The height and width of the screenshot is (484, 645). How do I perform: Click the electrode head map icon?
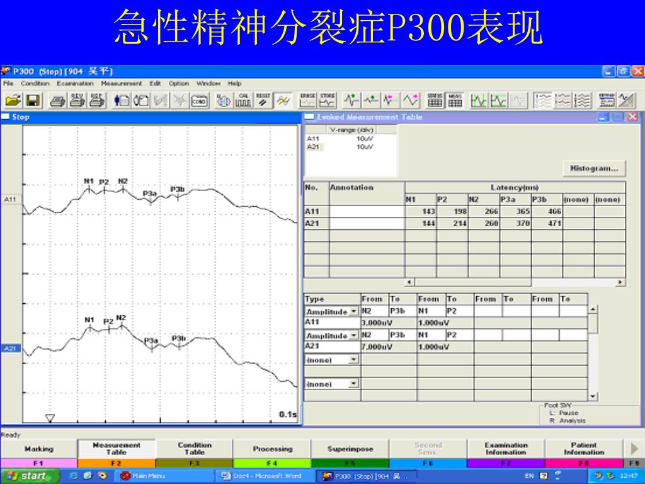point(224,100)
